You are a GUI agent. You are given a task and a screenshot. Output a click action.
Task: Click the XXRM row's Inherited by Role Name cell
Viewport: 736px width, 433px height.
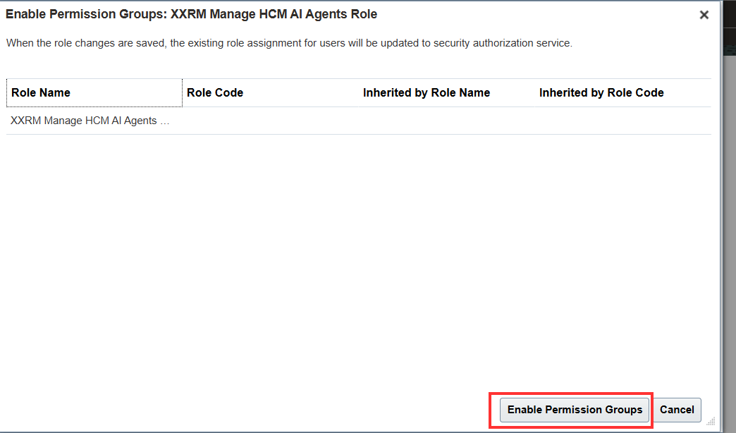446,121
